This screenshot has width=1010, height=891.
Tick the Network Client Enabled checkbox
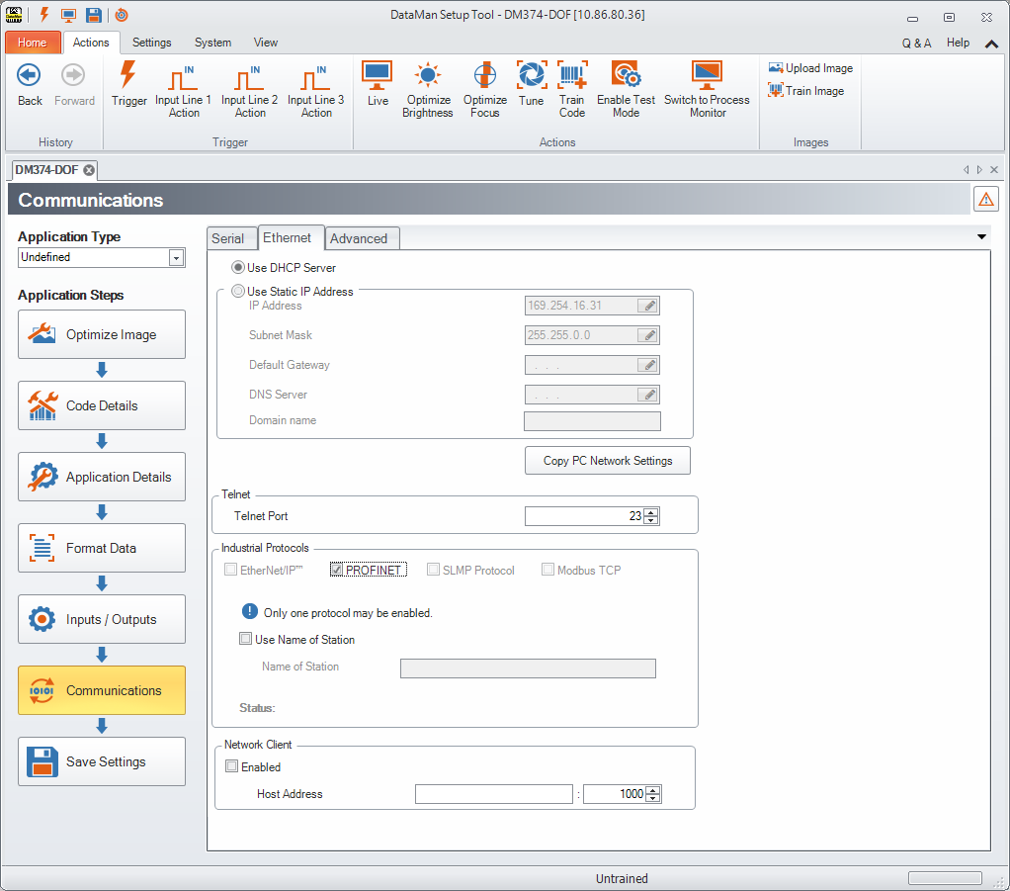[x=232, y=766]
